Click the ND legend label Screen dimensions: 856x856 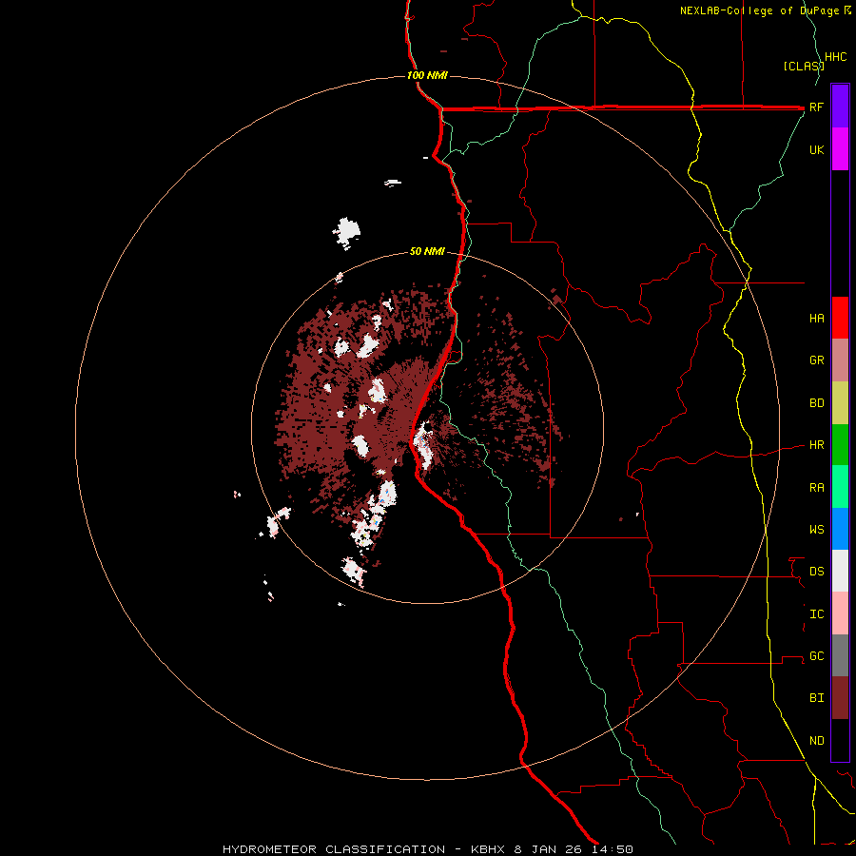pyautogui.click(x=817, y=741)
